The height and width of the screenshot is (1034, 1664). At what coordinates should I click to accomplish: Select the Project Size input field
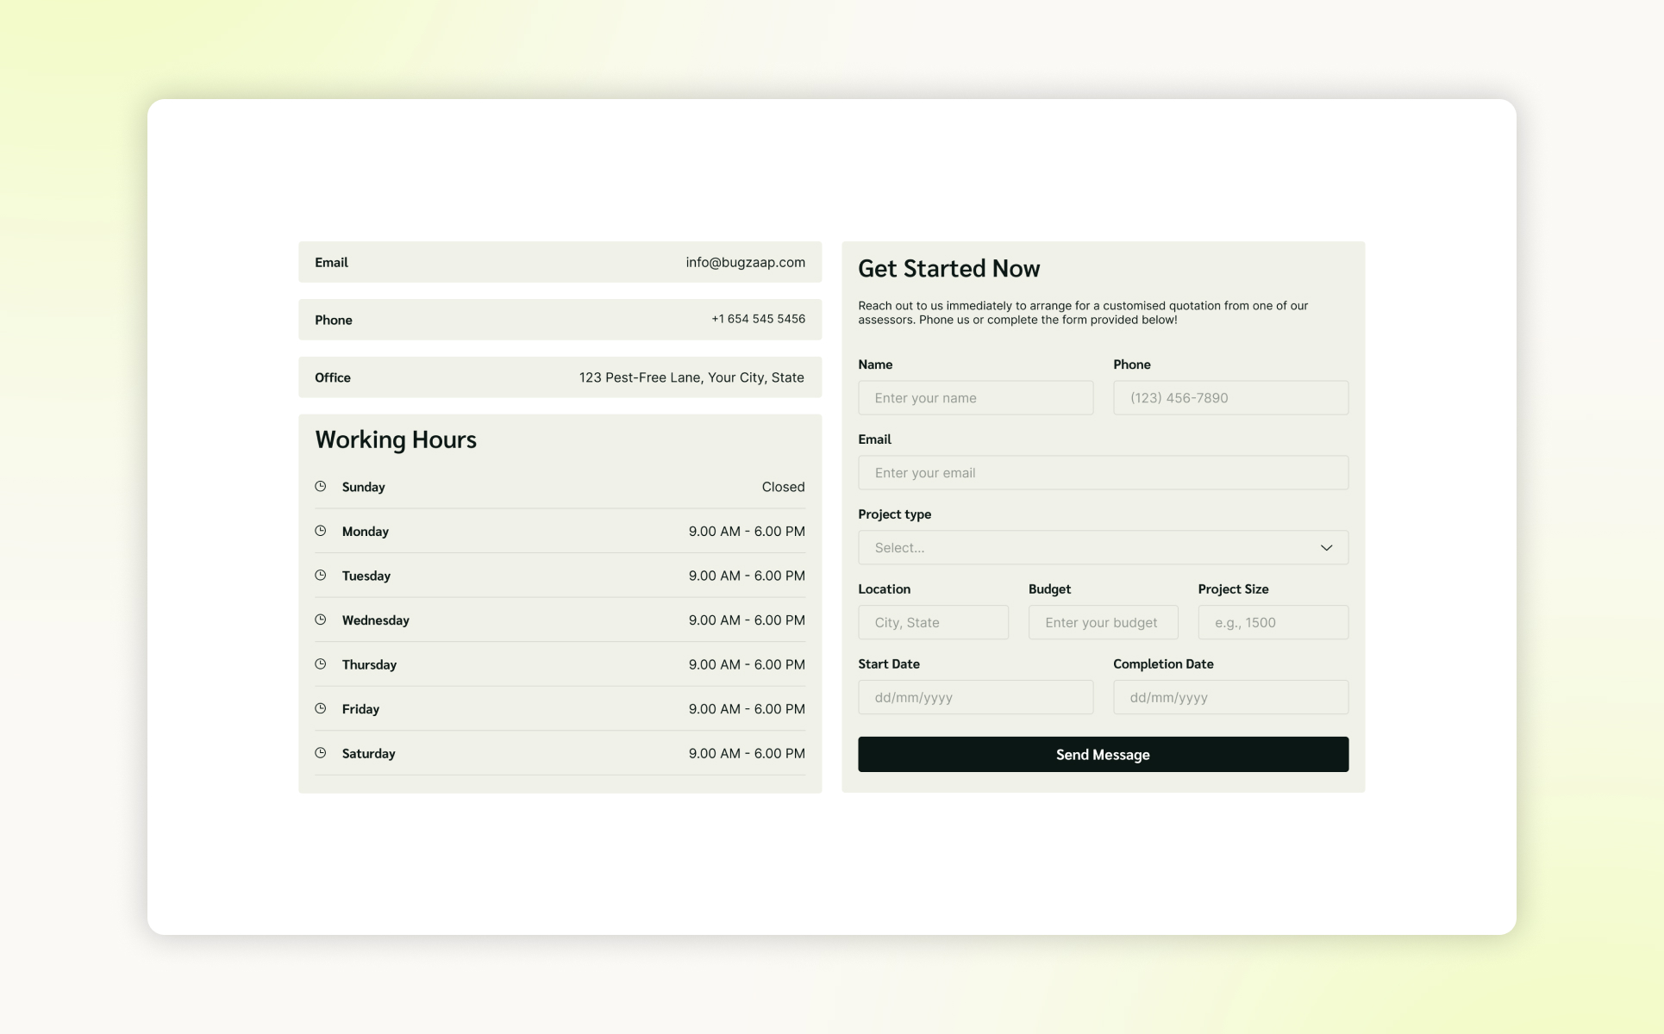1273,623
